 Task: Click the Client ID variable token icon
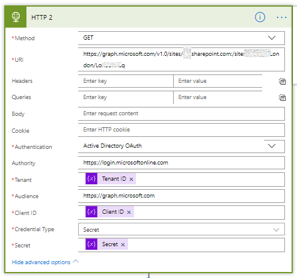tap(91, 211)
